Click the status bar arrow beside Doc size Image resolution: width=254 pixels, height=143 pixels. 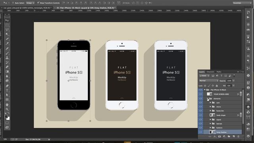(x=49, y=139)
